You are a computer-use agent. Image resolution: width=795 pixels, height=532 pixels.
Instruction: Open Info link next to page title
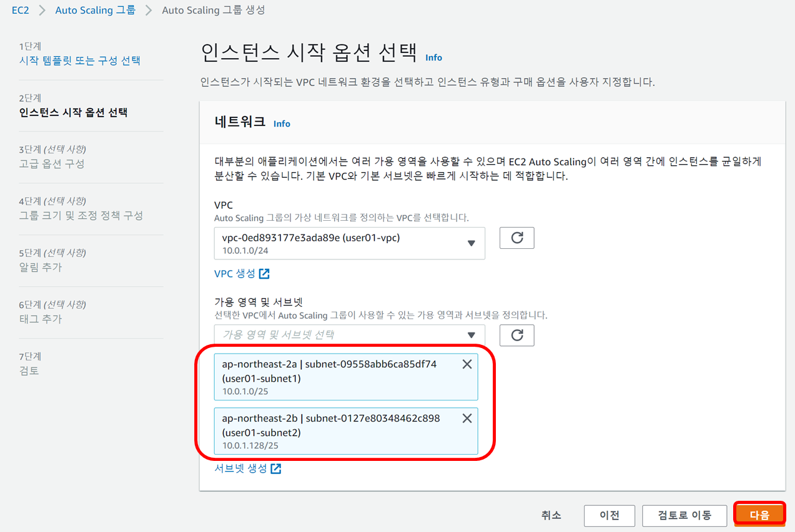click(x=433, y=57)
